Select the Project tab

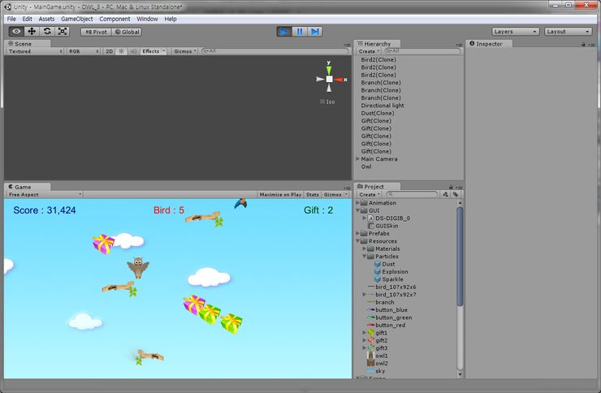[x=377, y=187]
